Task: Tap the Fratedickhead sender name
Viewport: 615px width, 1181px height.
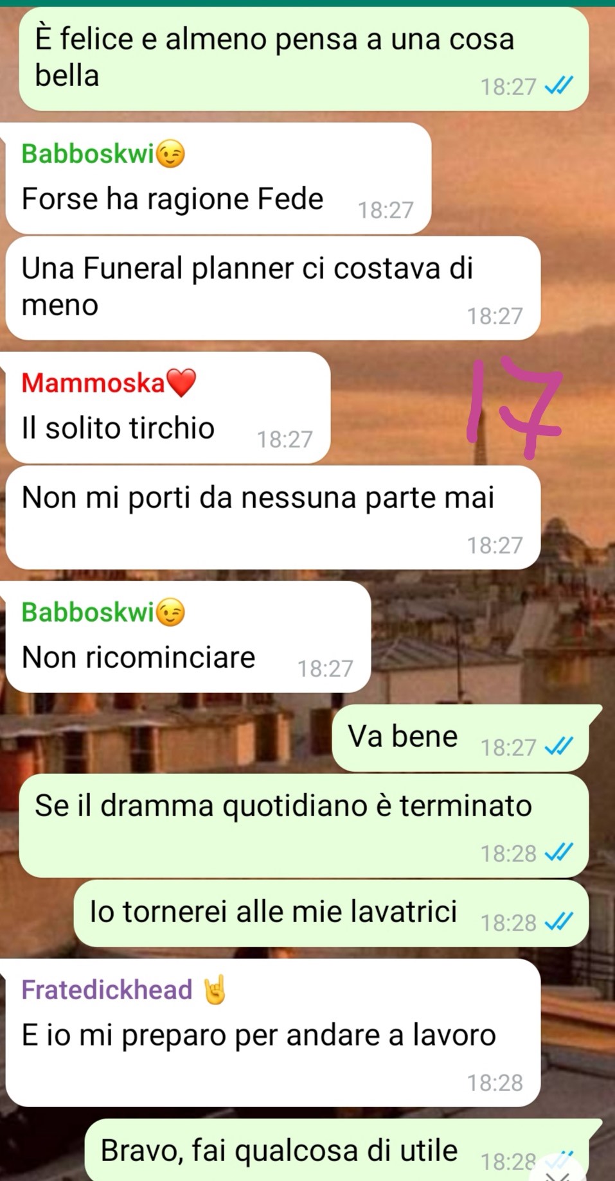Action: (107, 990)
